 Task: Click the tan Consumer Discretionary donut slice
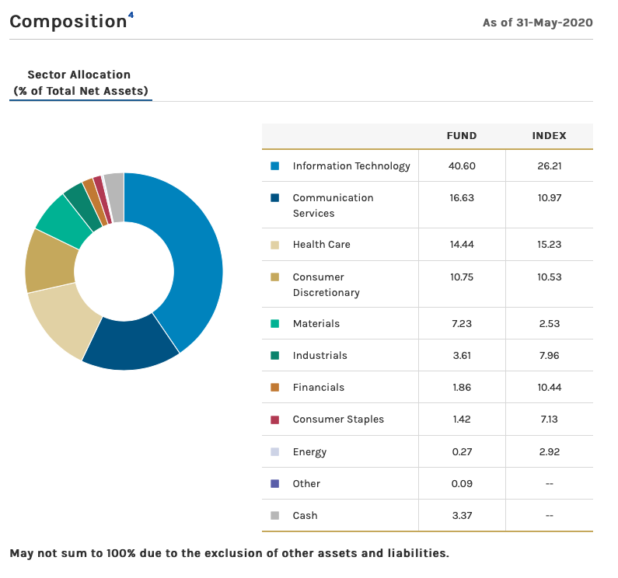coord(50,260)
